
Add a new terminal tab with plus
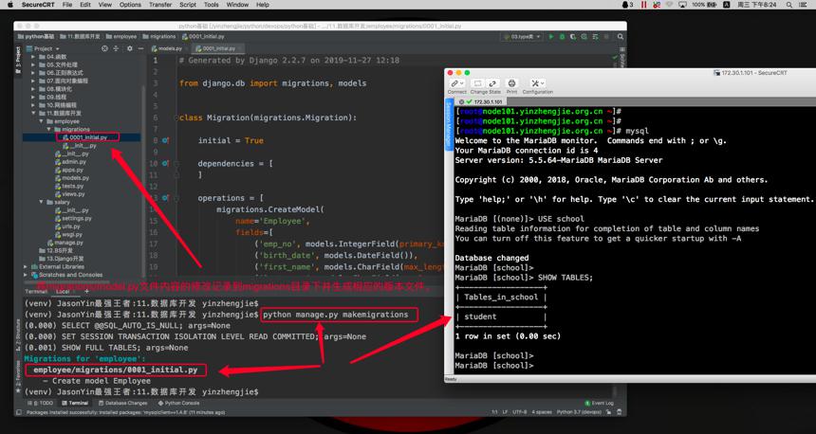click(87, 292)
